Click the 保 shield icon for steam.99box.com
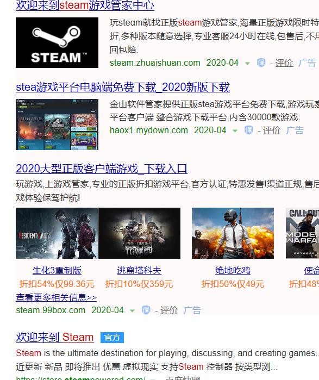This screenshot has width=319, height=380. coord(146,310)
